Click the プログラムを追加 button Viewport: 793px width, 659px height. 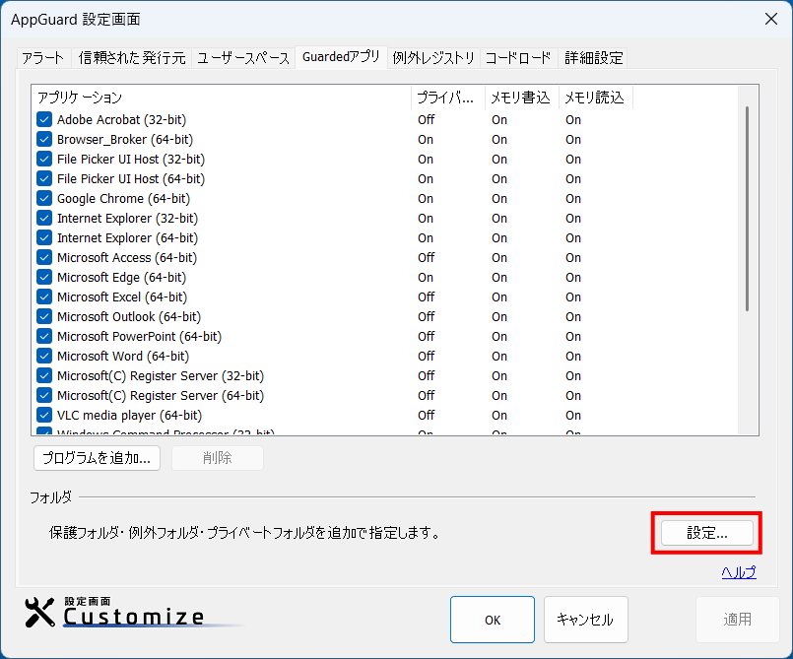point(97,458)
